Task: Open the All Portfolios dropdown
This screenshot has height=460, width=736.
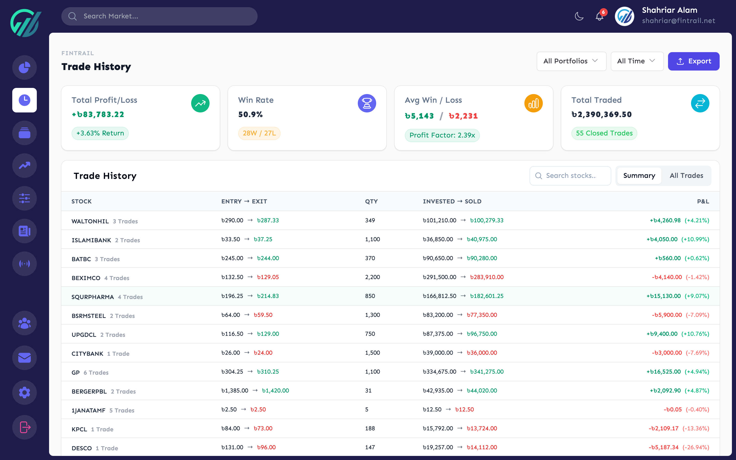Action: click(x=571, y=61)
